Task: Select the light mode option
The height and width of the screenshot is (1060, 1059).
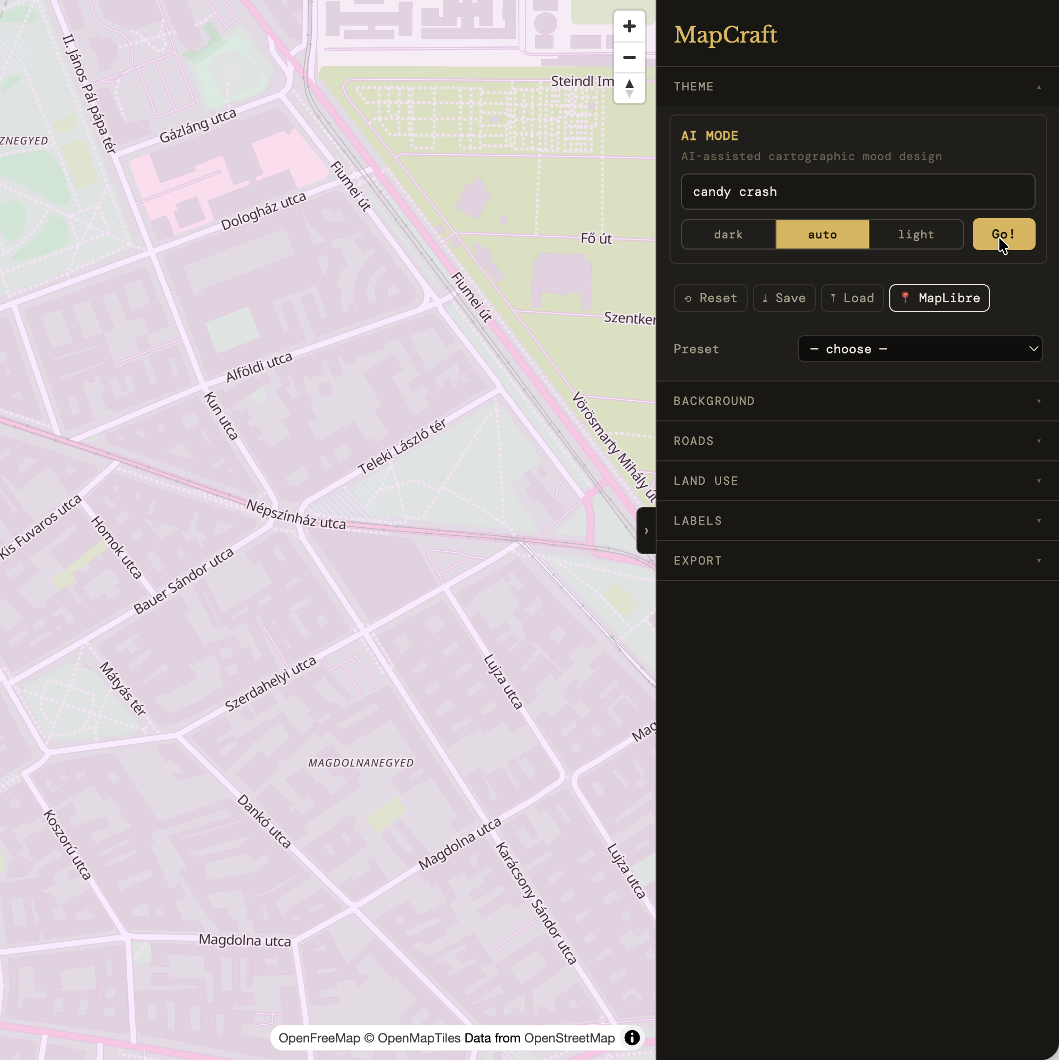Action: [x=916, y=234]
